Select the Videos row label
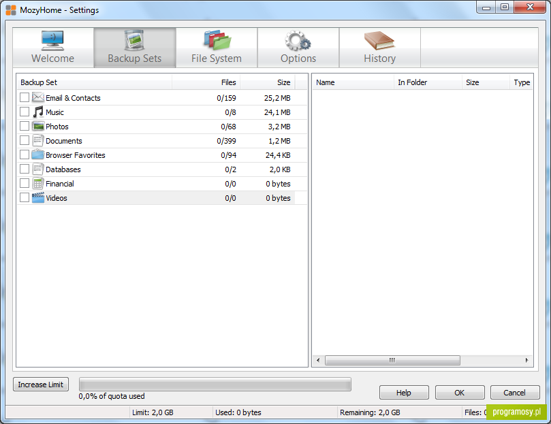 [57, 198]
